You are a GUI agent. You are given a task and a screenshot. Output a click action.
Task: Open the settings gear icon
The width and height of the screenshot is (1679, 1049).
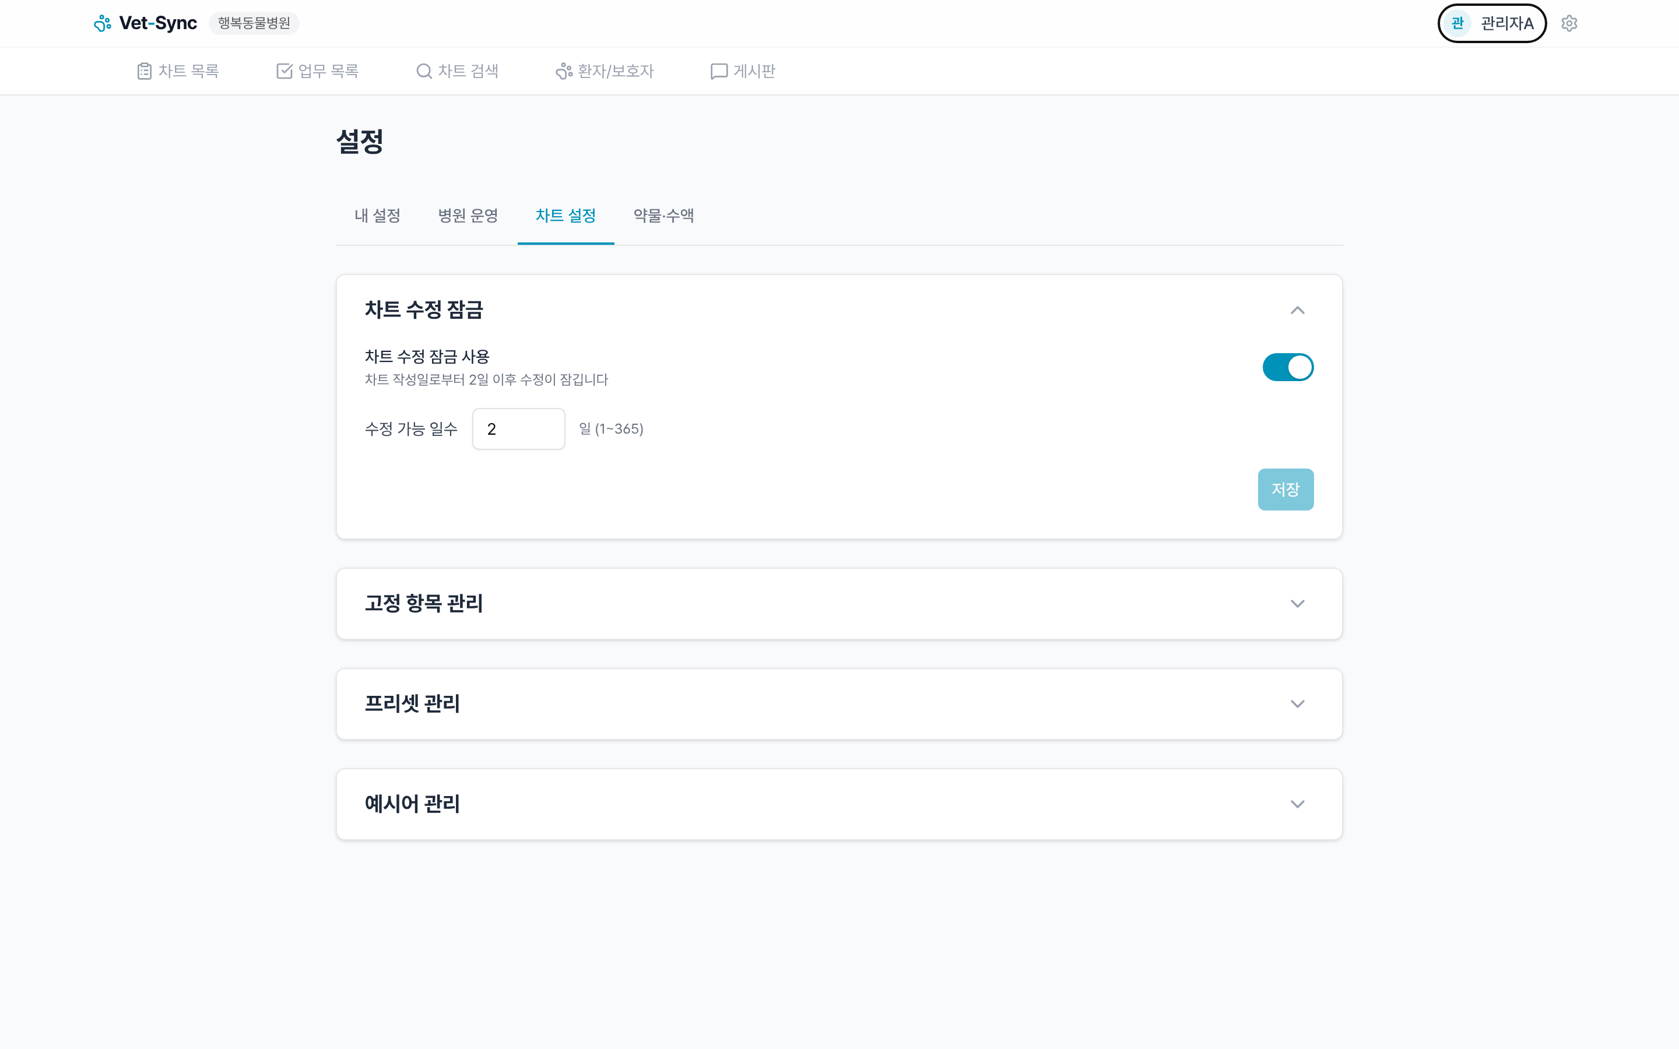click(1570, 23)
